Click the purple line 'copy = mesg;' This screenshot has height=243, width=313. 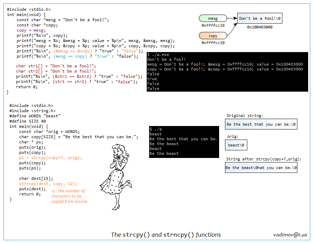[x=31, y=30]
